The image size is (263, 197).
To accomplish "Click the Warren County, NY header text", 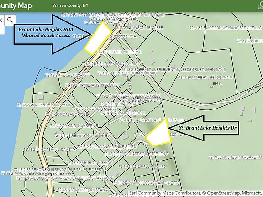I will tap(70, 5).
